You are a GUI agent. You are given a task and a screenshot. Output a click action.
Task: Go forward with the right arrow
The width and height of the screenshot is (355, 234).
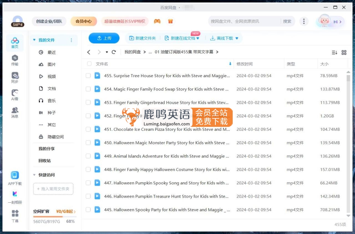pyautogui.click(x=99, y=52)
